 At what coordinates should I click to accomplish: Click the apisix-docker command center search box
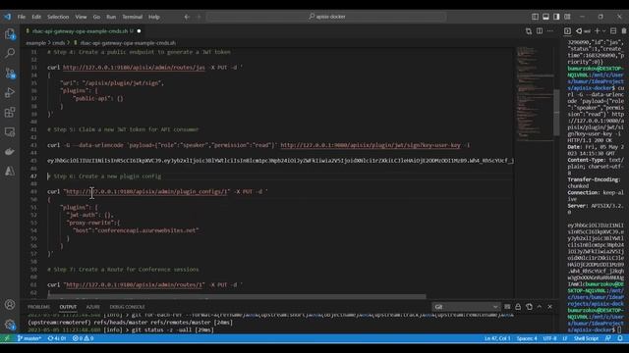coord(326,17)
